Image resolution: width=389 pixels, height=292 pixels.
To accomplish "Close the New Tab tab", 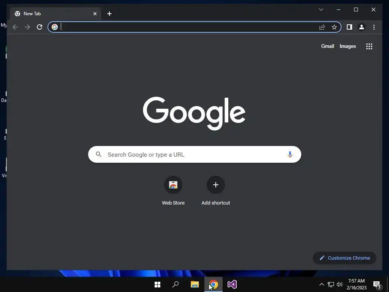I will (95, 14).
